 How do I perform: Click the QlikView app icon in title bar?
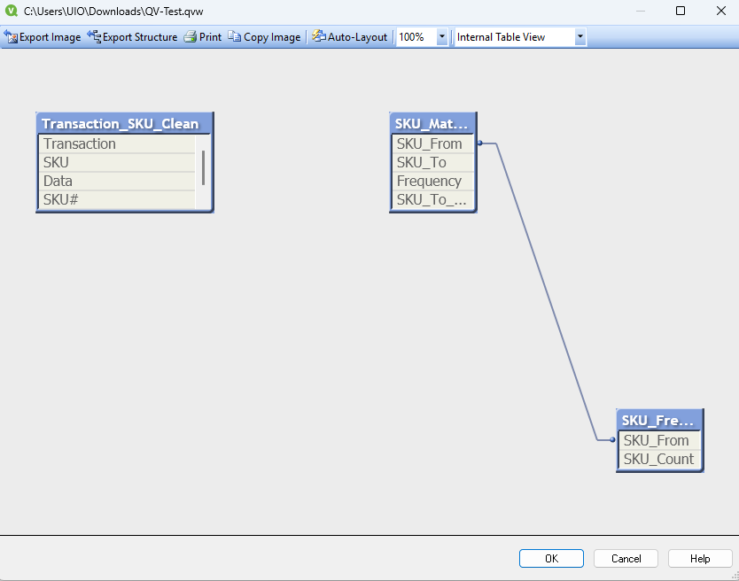coord(11,11)
